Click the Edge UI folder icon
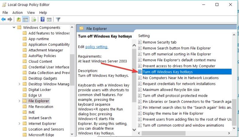 pos(24,95)
